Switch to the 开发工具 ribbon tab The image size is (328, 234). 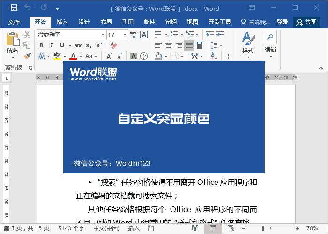[x=220, y=22]
